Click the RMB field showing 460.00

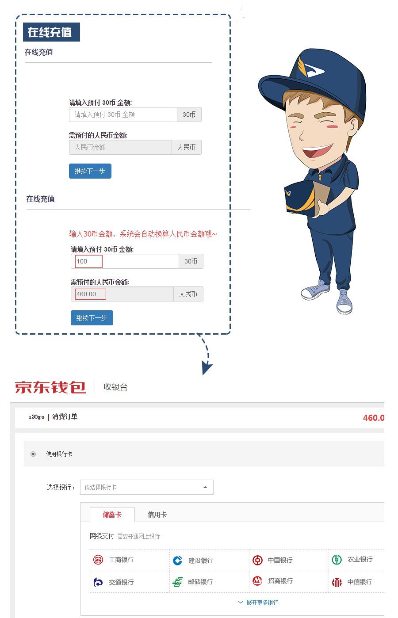tap(122, 294)
